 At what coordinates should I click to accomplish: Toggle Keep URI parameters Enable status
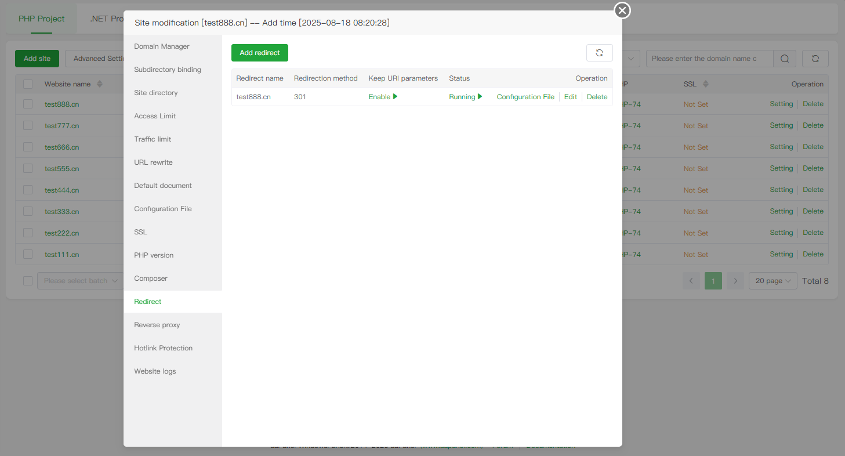(383, 97)
